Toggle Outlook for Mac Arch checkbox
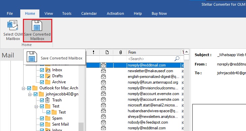This screenshot has width=246, height=131. [29, 88]
